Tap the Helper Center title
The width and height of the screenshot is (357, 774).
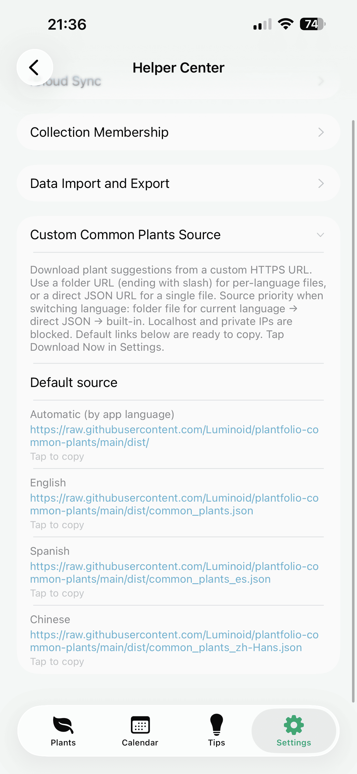(x=178, y=67)
